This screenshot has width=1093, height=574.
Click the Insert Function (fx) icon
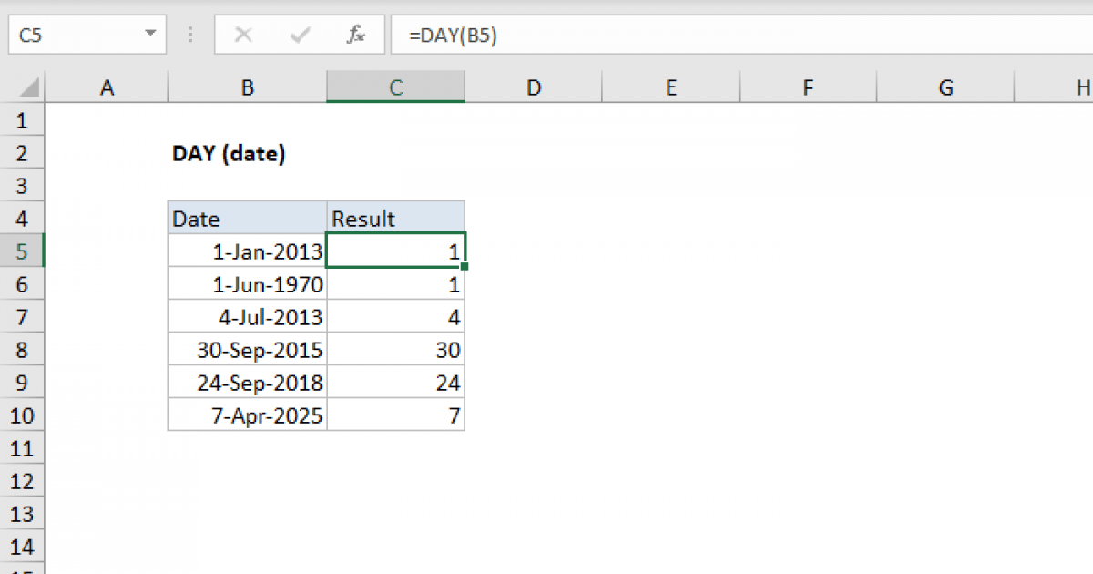(x=355, y=35)
